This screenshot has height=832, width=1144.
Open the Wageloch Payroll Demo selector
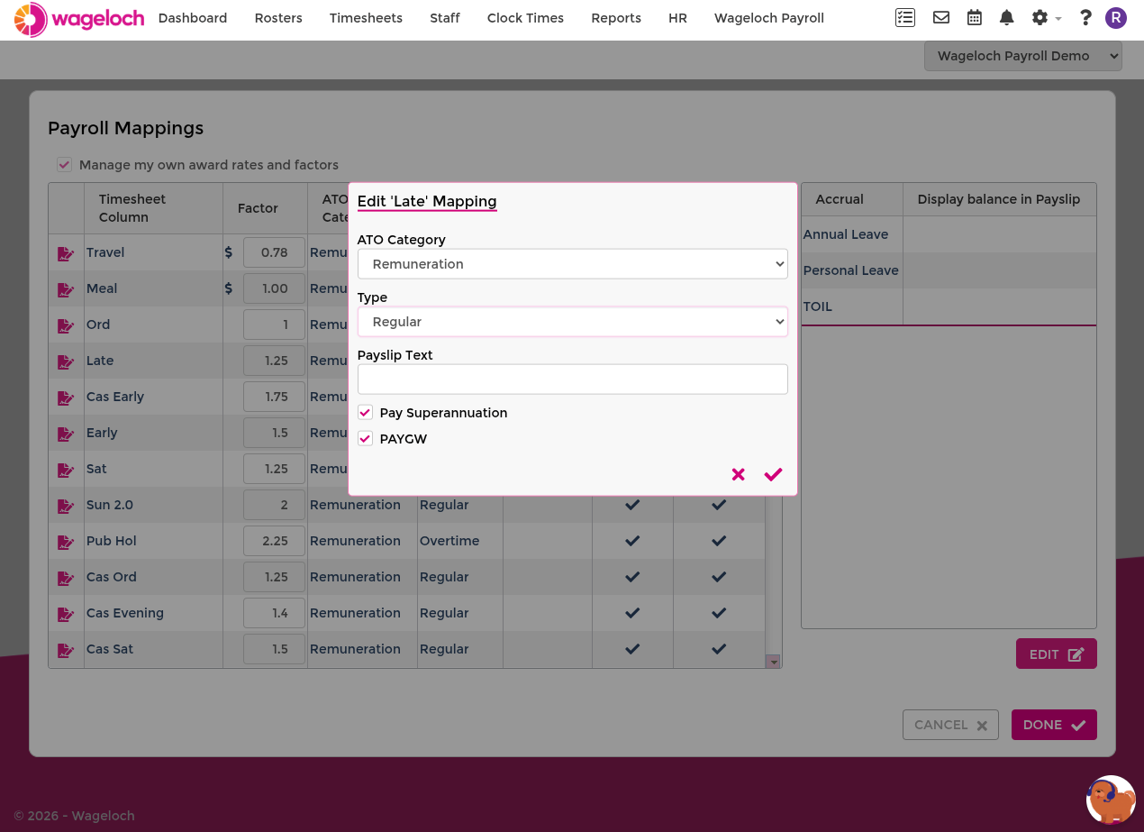pos(1023,56)
